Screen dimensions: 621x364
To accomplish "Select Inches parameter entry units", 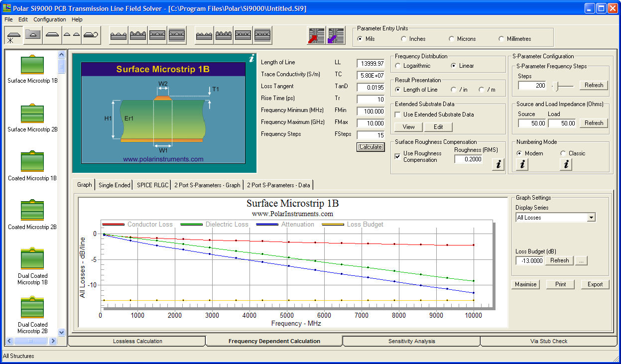I will click(x=404, y=39).
